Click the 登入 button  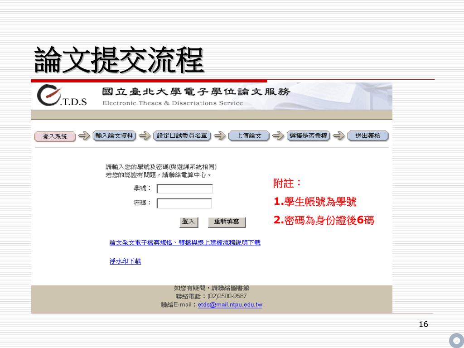[x=188, y=222]
